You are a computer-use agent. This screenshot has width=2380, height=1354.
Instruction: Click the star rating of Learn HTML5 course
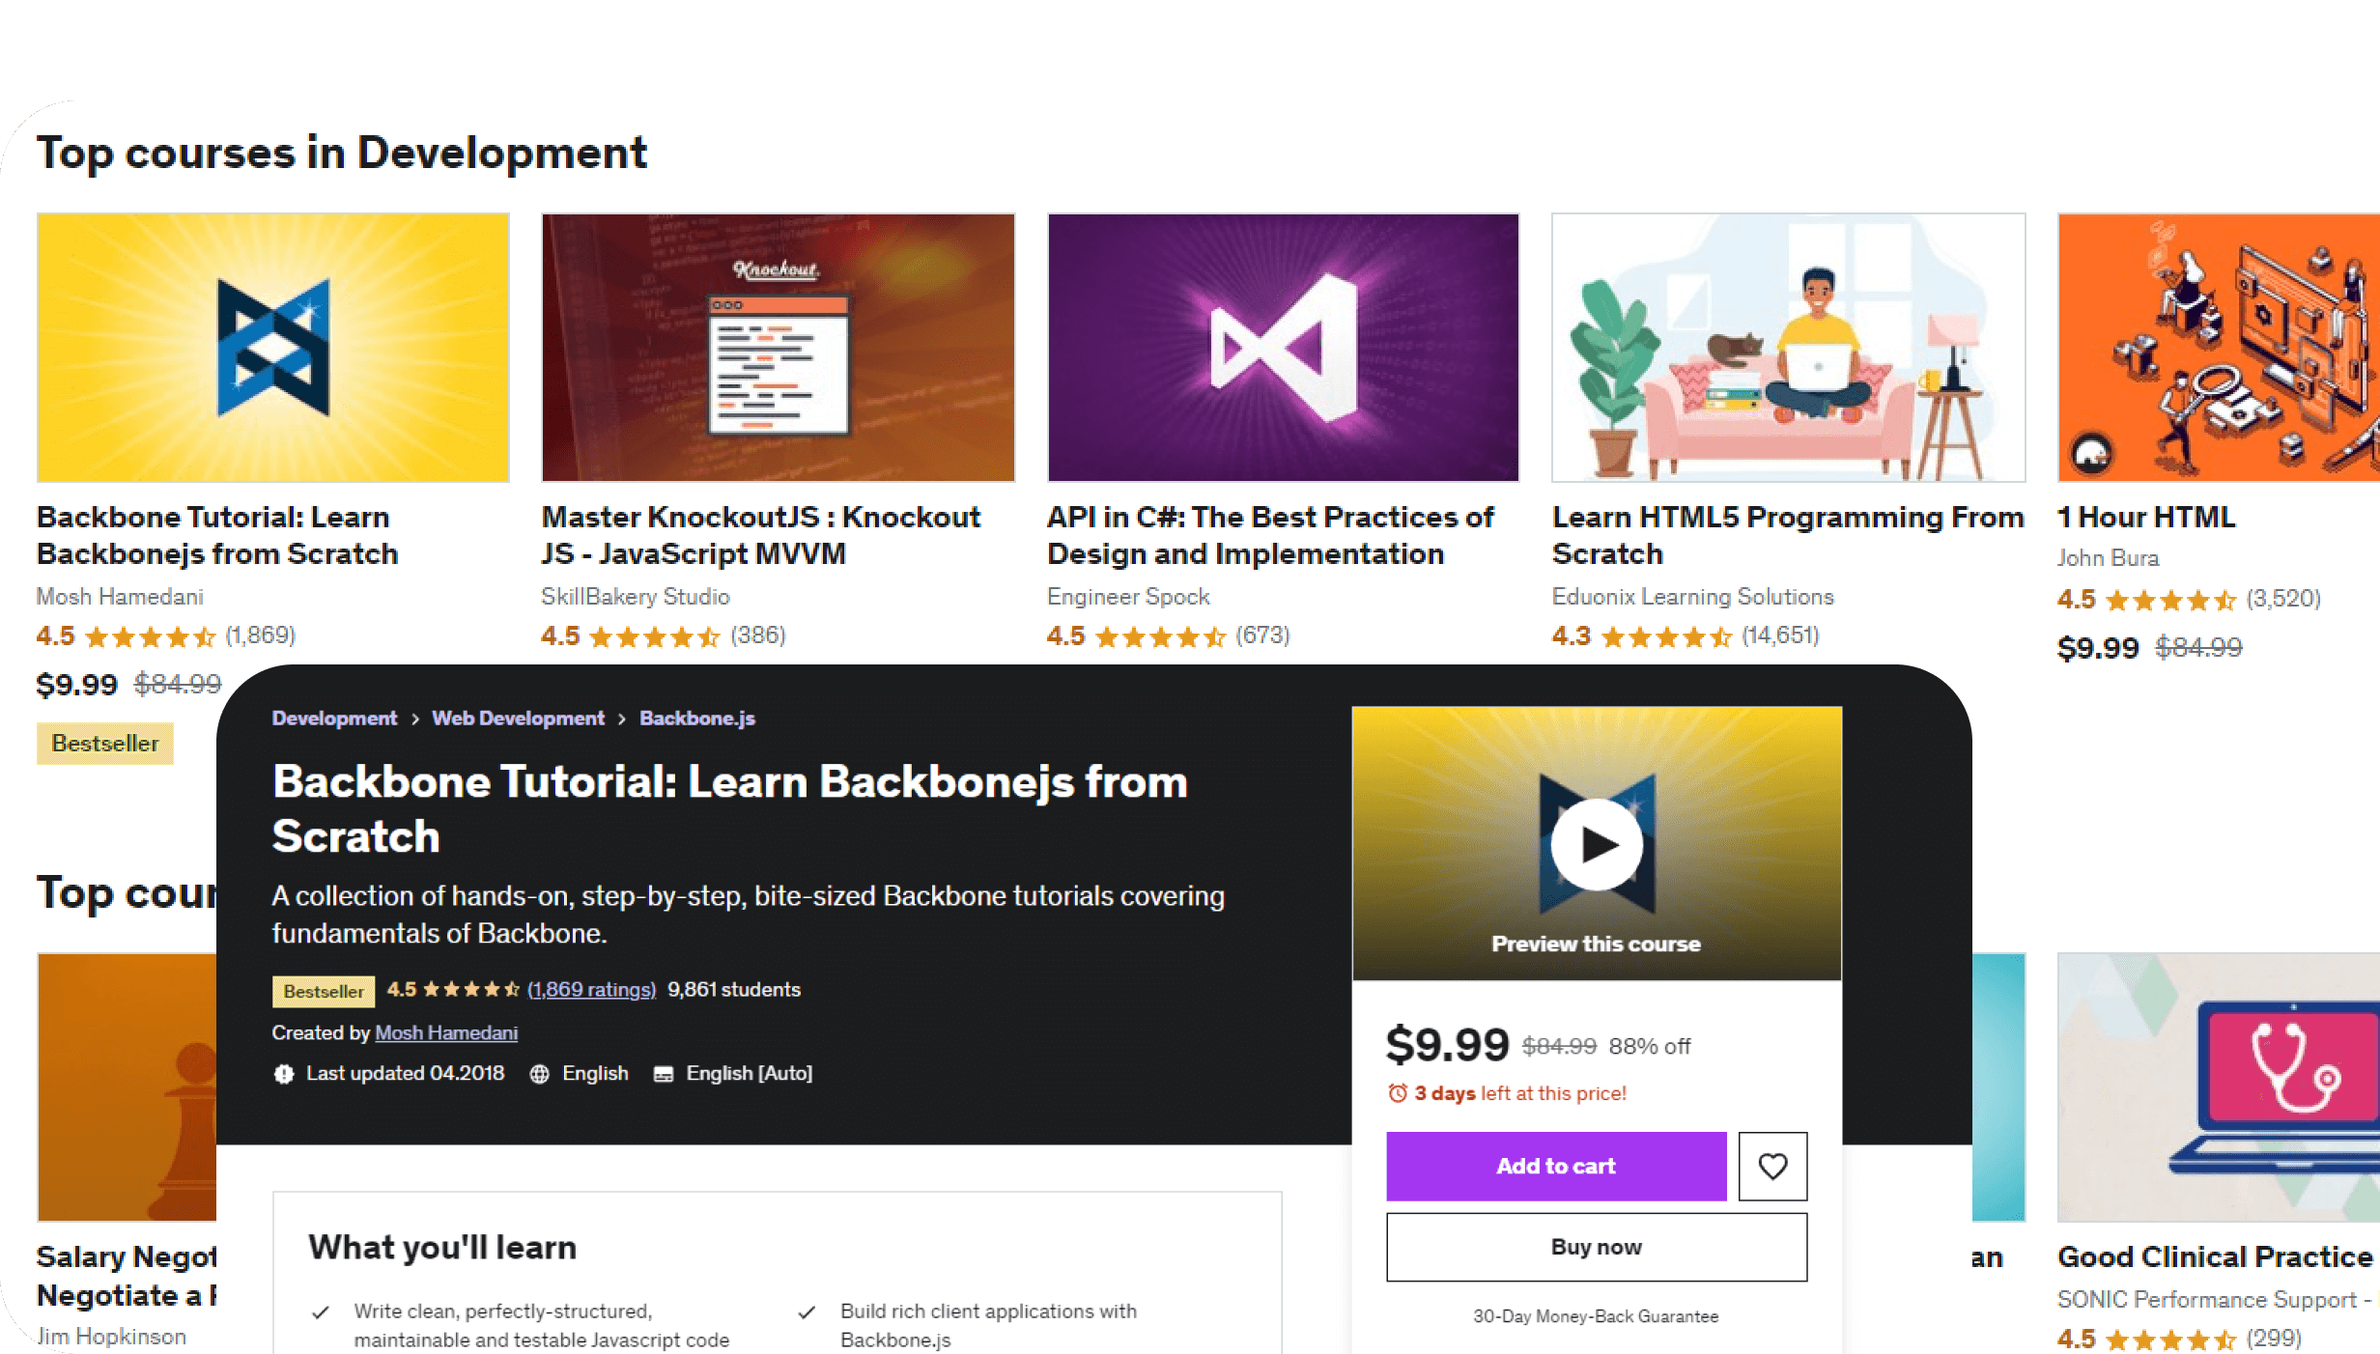[1666, 636]
